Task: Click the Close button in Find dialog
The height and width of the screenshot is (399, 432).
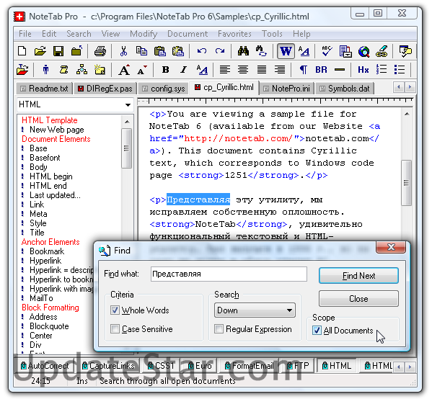Action: (358, 299)
